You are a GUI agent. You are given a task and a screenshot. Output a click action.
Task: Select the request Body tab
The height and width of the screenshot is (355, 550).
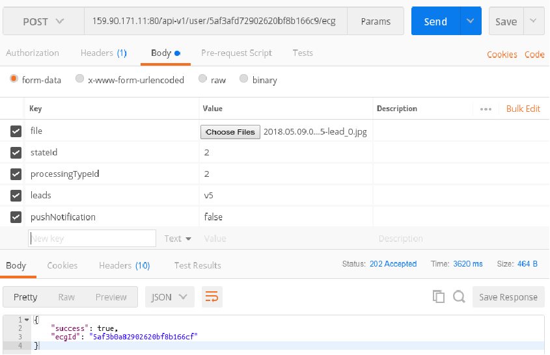click(x=165, y=53)
